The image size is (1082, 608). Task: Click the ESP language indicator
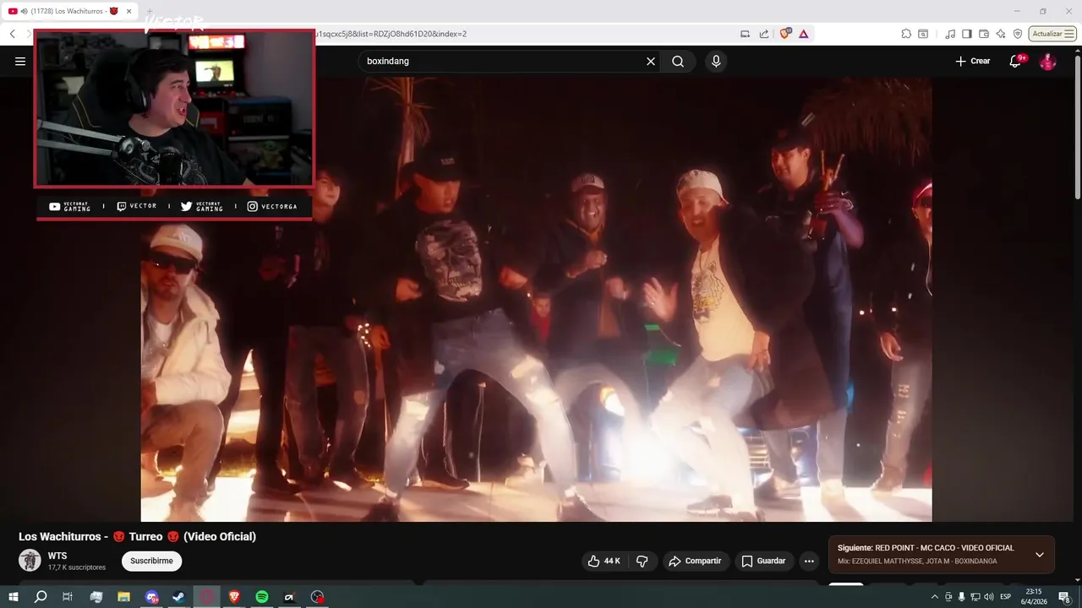click(1006, 597)
